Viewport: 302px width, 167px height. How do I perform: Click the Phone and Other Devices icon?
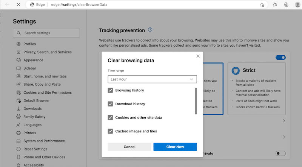(18, 157)
